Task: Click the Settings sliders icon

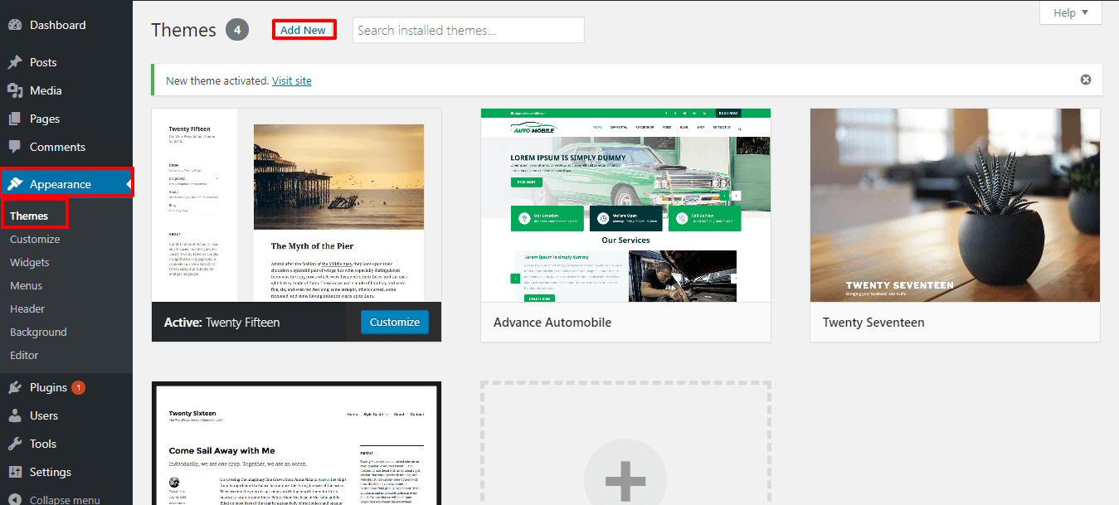Action: (15, 472)
